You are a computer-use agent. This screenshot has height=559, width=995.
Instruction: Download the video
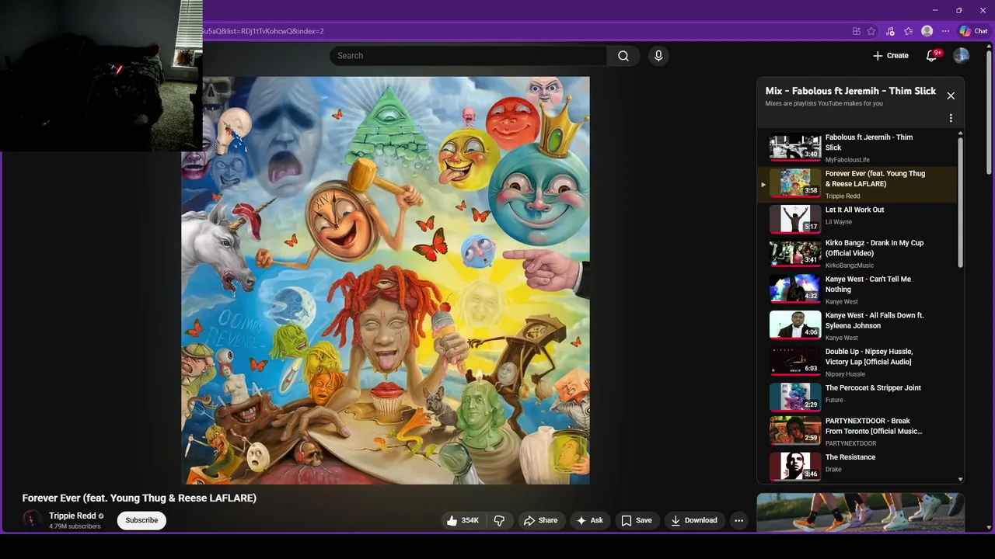tap(694, 520)
